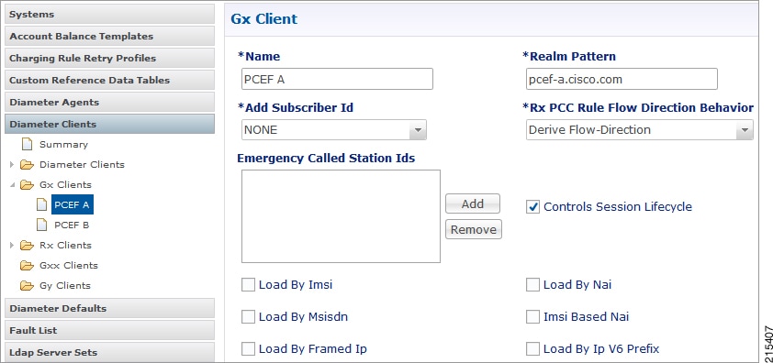Screen dimensions: 773x363
Task: Open the Add Subscriber Id dropdown
Action: (x=334, y=130)
